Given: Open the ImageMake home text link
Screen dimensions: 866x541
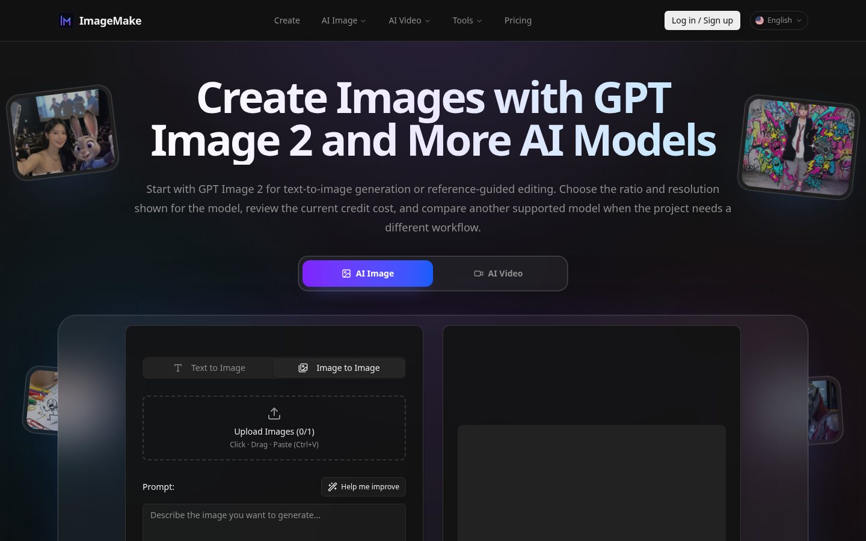Looking at the screenshot, I should point(110,20).
